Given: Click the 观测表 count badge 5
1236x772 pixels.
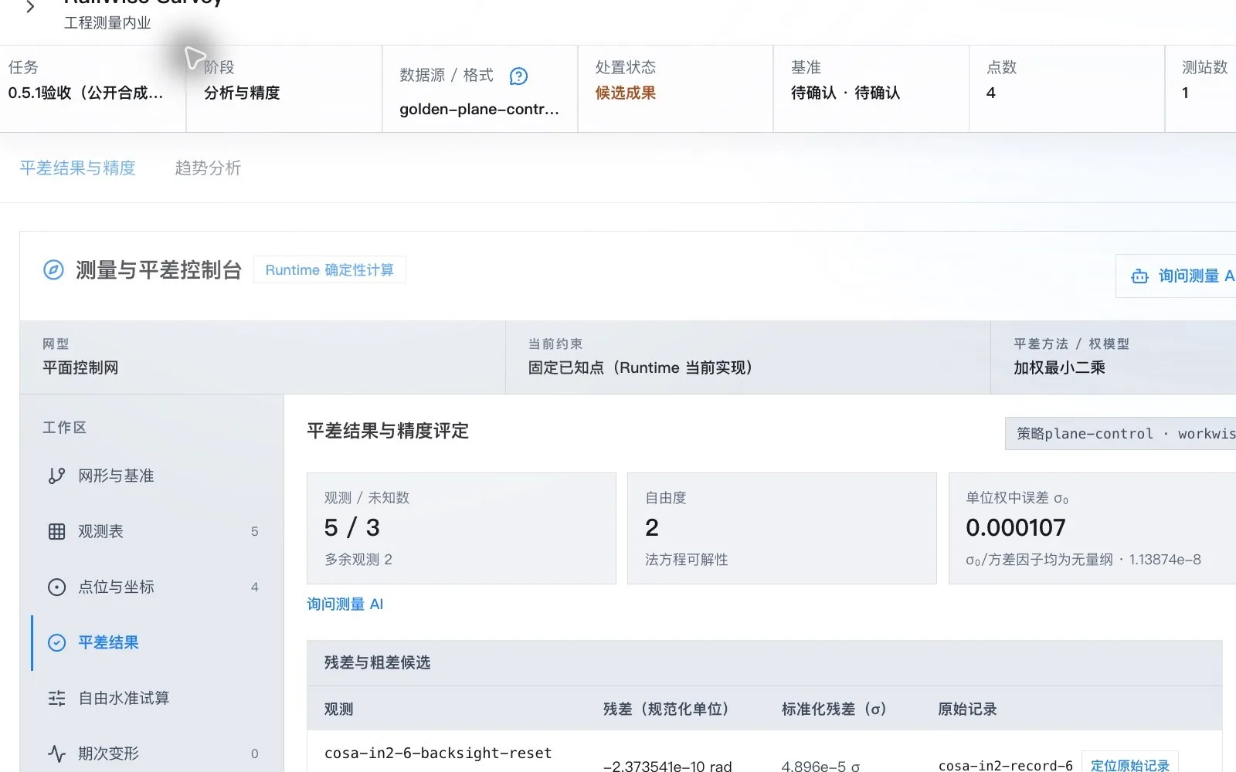Looking at the screenshot, I should tap(254, 531).
